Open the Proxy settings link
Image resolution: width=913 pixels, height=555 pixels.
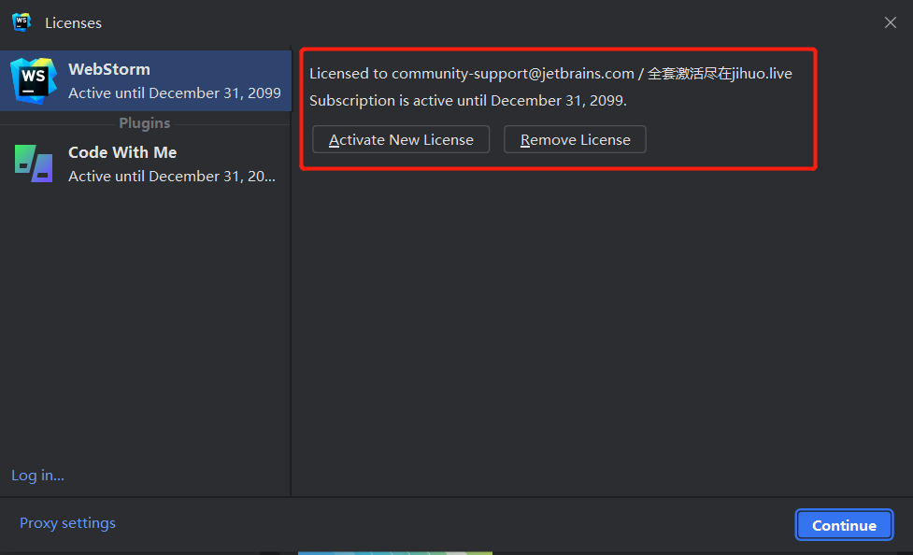(x=67, y=523)
